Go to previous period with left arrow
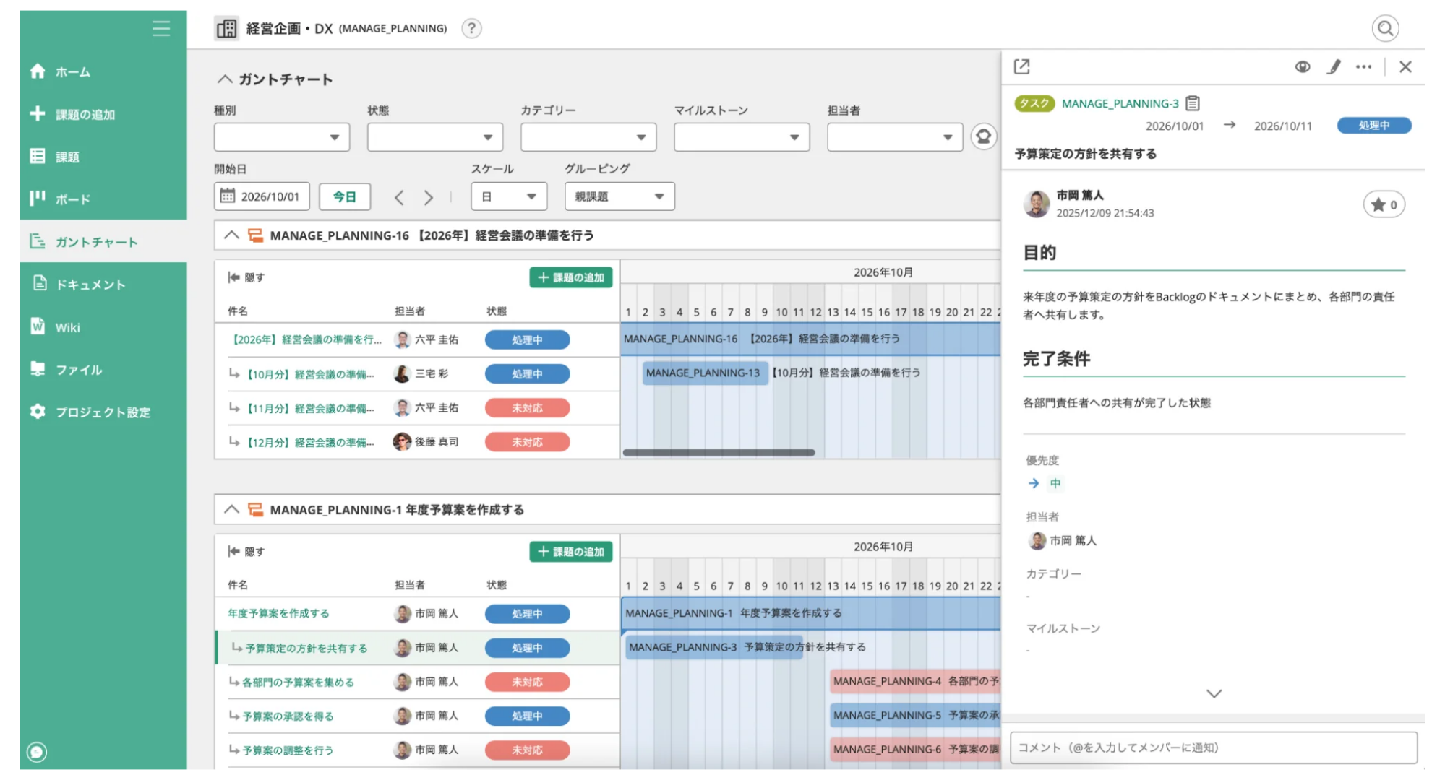 [x=398, y=197]
